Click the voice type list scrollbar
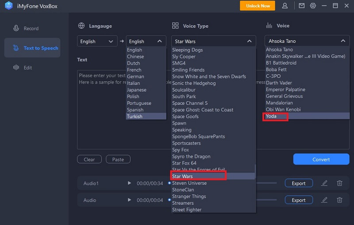Image resolution: width=354 pixels, height=225 pixels. click(x=255, y=172)
